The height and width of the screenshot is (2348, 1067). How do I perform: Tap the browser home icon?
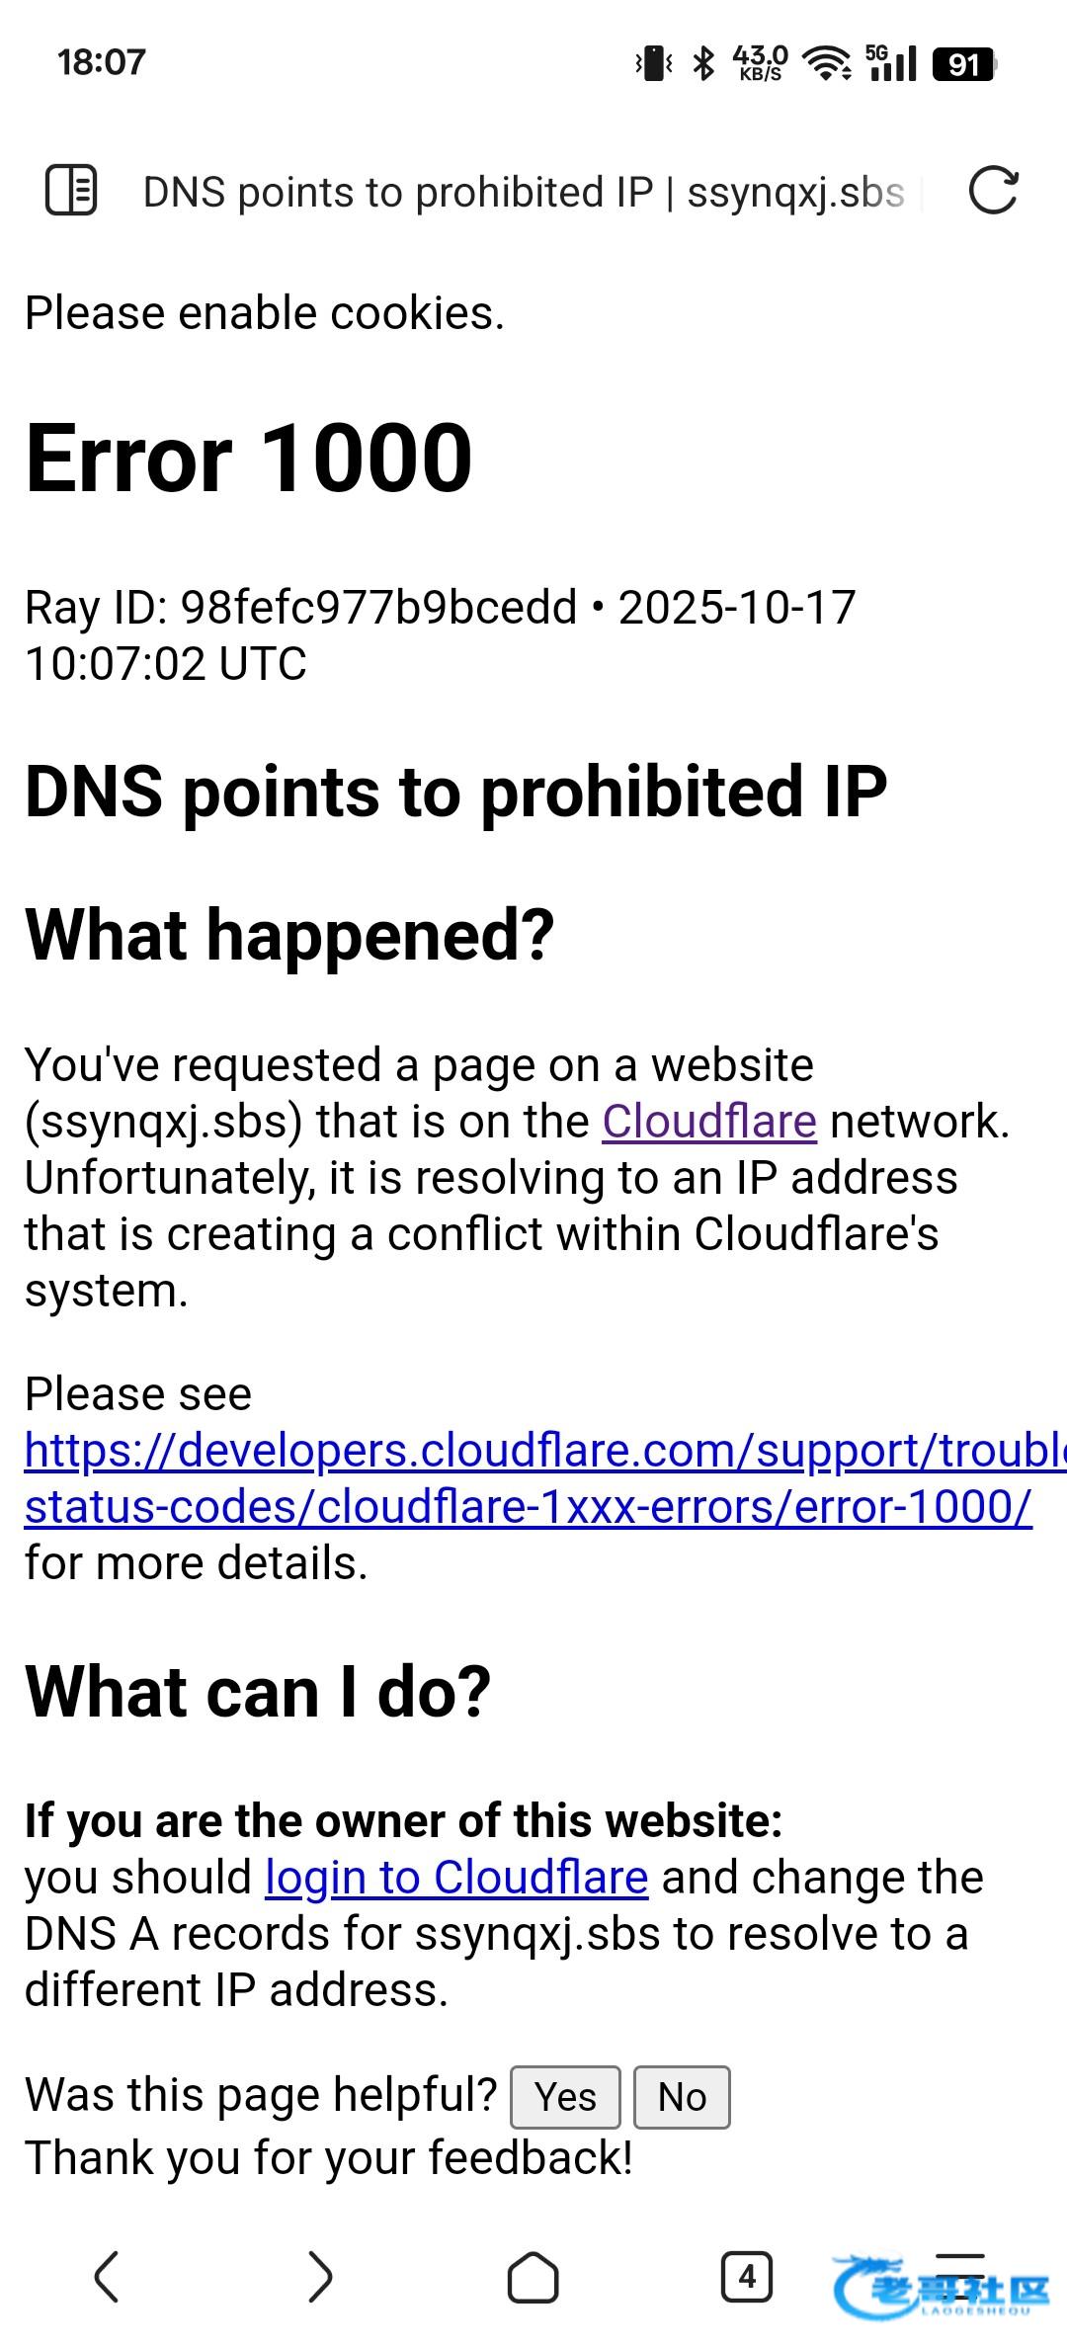pyautogui.click(x=533, y=2277)
